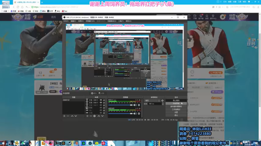
Task: Toggle visibility of the 图像 source
Action: coord(101,108)
